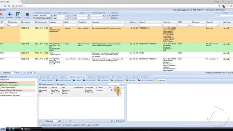Reload the page with browser refresh icon
The image size is (233, 131).
[5, 6]
